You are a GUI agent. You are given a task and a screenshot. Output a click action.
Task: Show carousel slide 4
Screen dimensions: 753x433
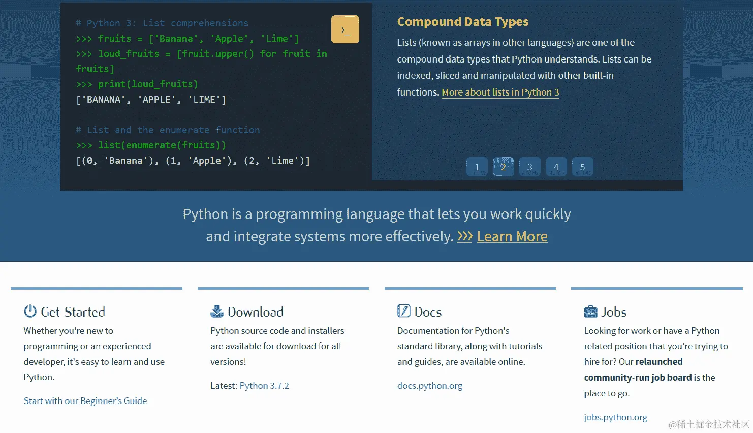(556, 167)
